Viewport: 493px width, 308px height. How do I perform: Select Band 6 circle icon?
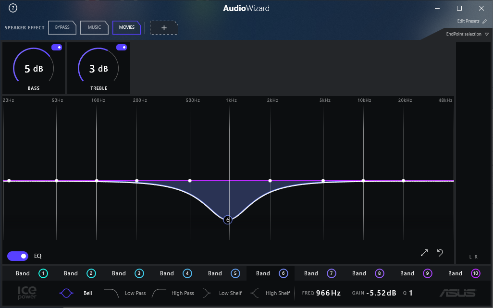click(283, 273)
